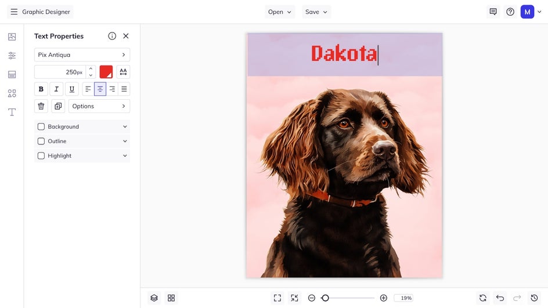Screen dimensions: 548x308
Task: Open letter spacing AA control
Action: (123, 72)
